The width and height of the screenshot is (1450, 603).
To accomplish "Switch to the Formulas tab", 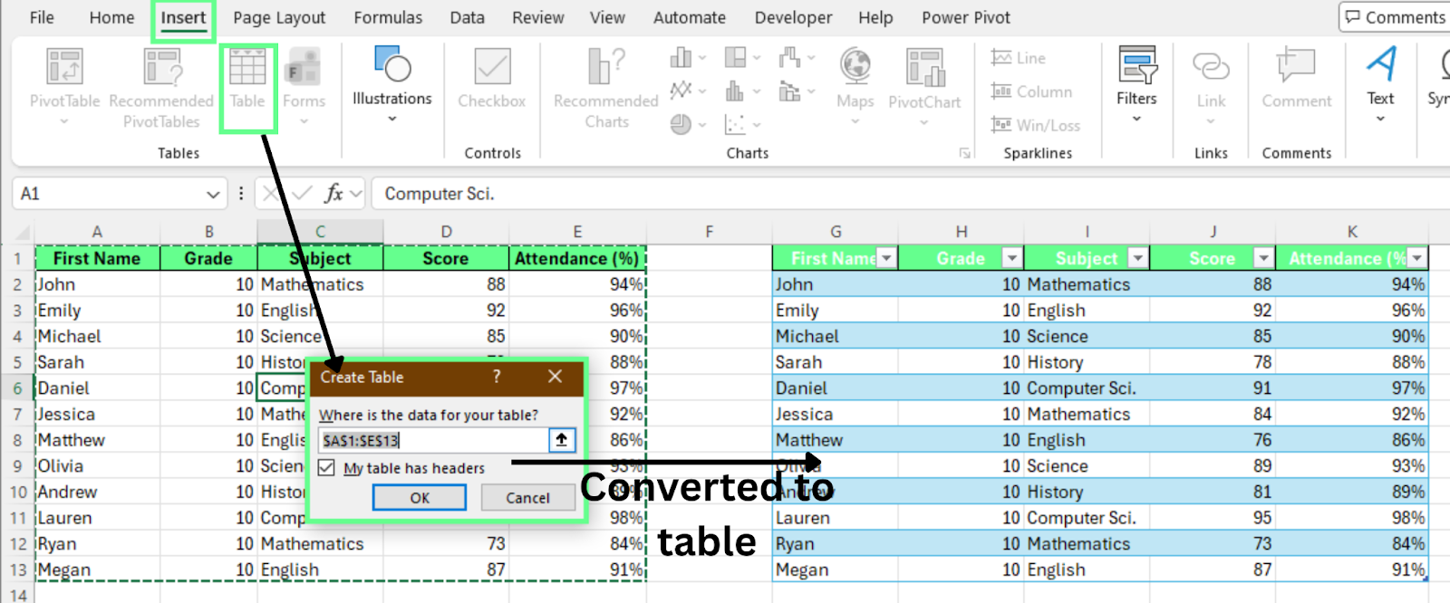I will tap(388, 17).
